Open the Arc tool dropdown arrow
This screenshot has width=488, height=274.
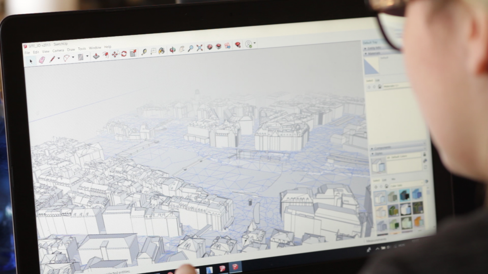click(73, 57)
